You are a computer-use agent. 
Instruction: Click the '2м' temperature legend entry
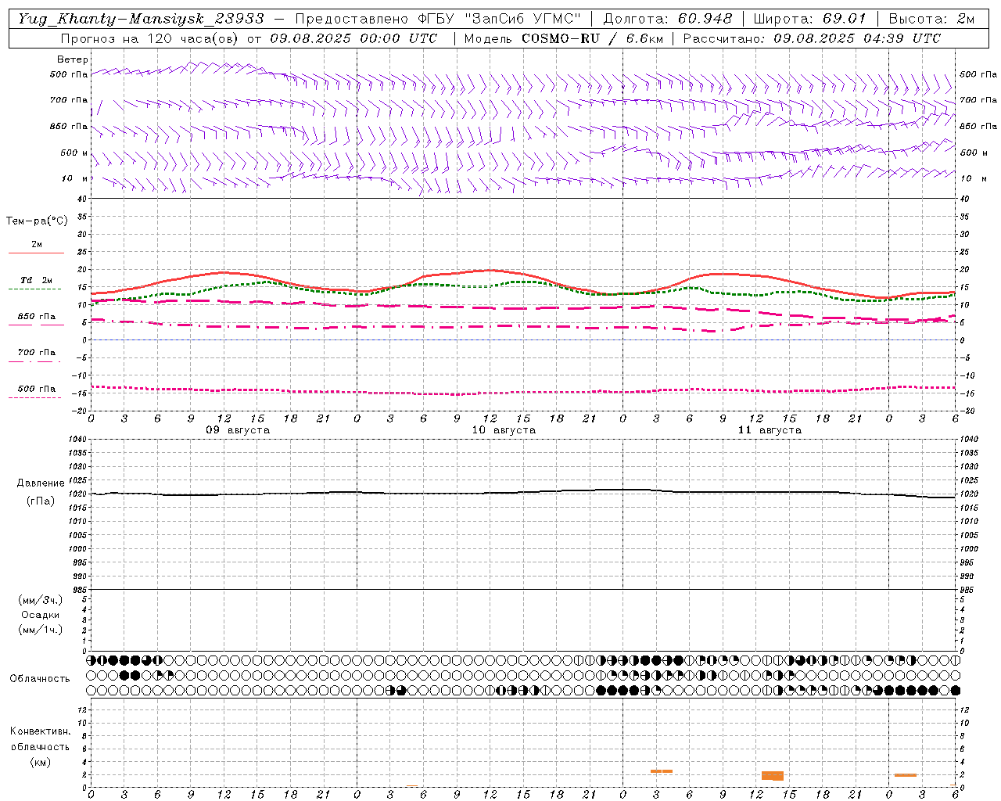[37, 245]
